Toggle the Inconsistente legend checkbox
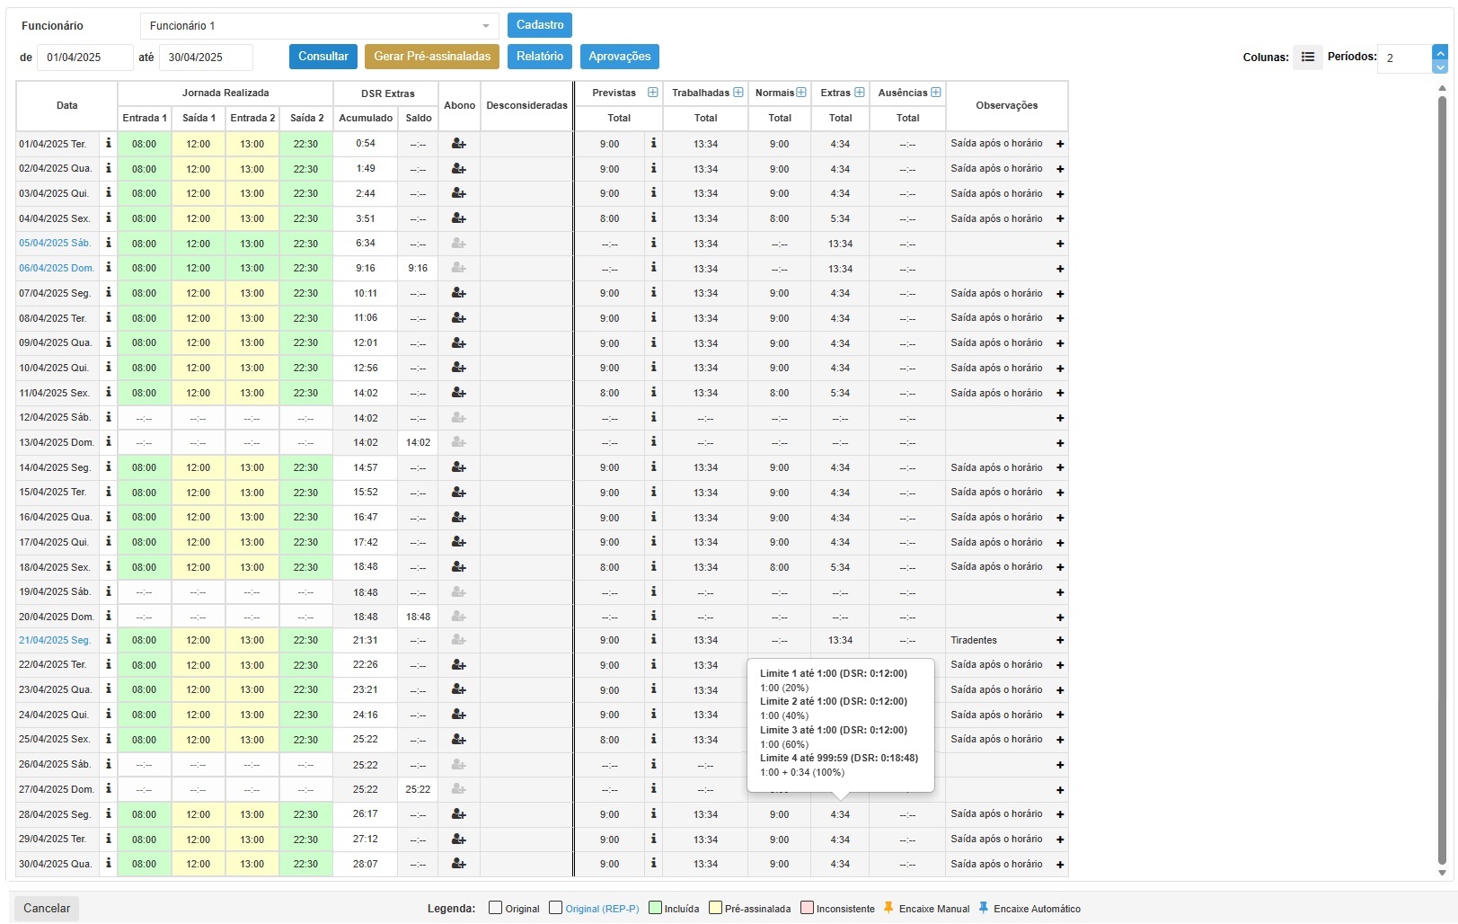The image size is (1458, 924). click(x=807, y=908)
